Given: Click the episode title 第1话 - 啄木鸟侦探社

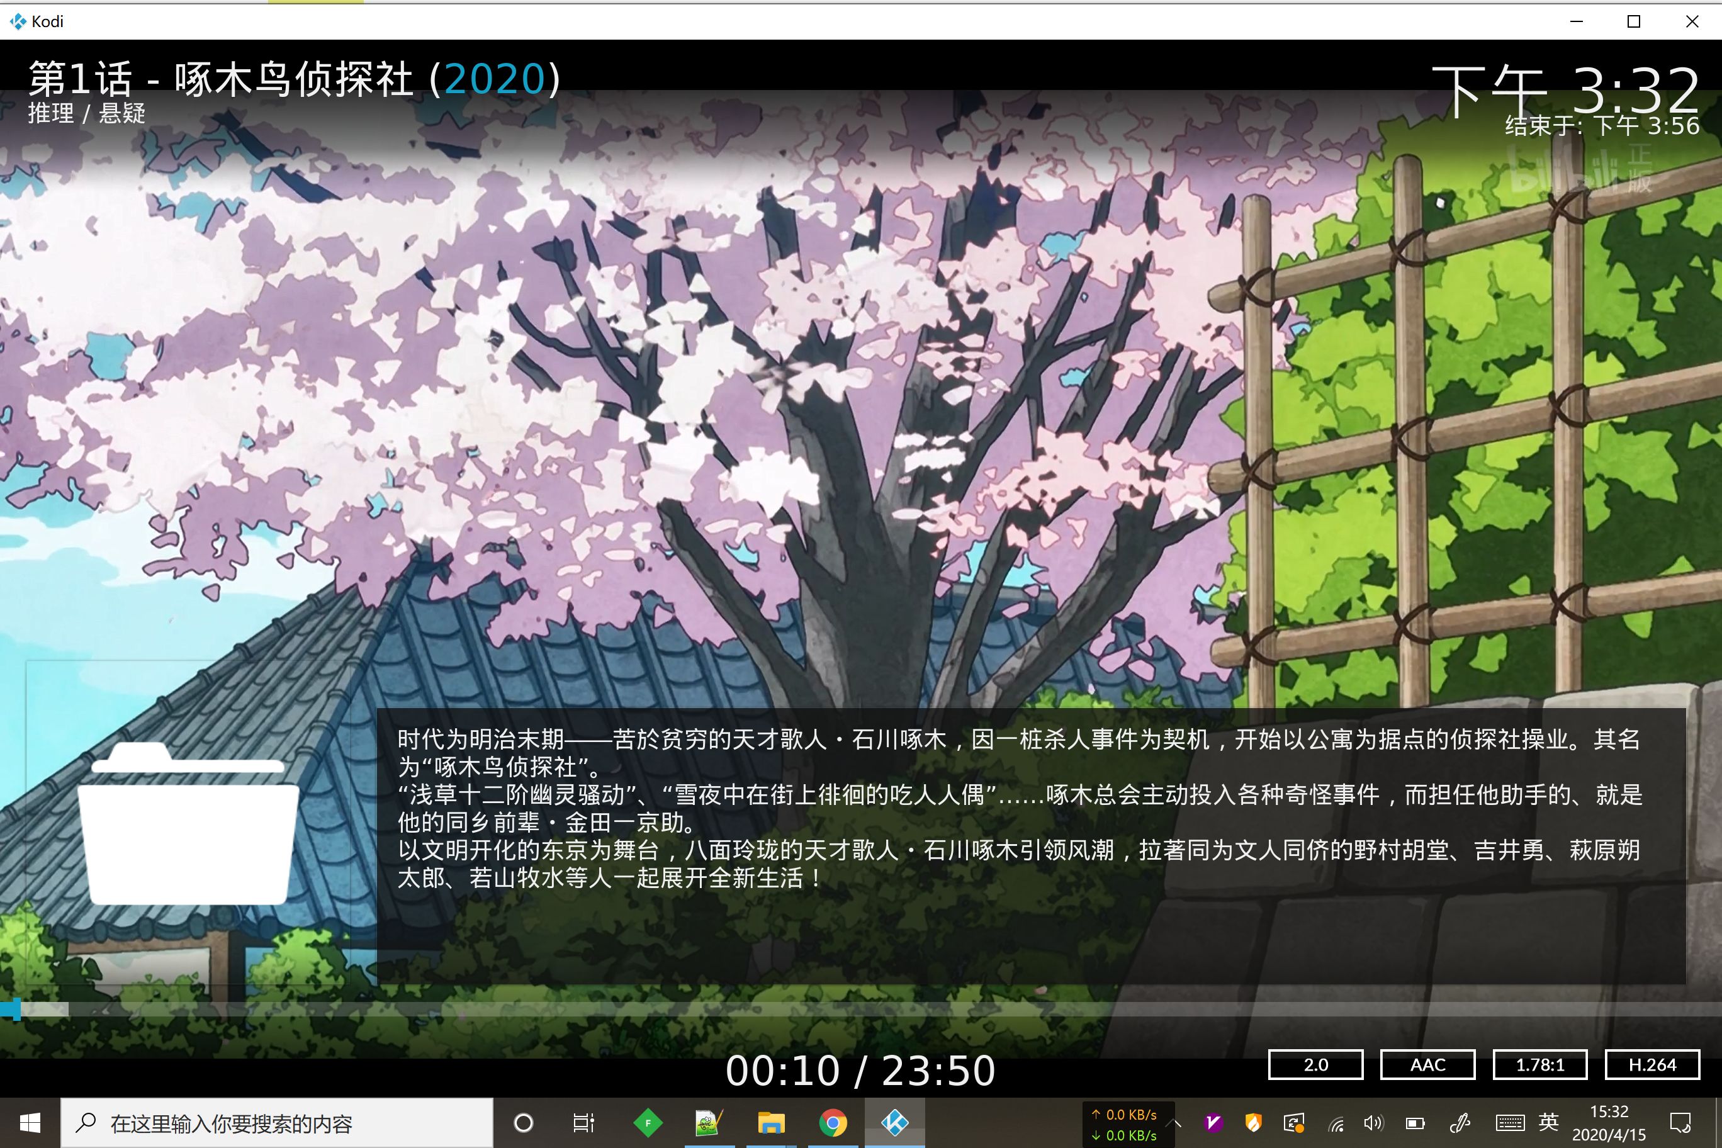Looking at the screenshot, I should tap(220, 78).
